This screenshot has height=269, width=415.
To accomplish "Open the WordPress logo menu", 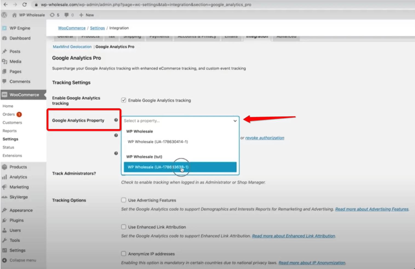I will coord(4,15).
